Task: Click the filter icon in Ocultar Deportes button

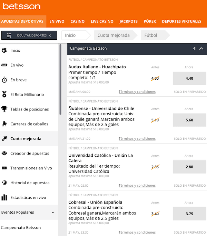Action: [9, 35]
